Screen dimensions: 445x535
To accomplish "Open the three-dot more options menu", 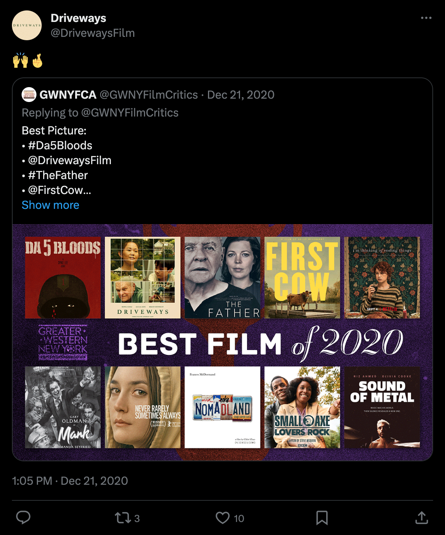I will click(x=426, y=18).
